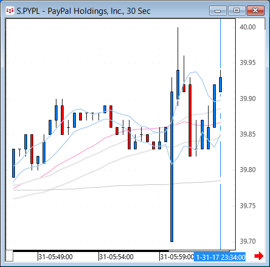Minimize the S.PYPL chart window
Image resolution: width=270 pixels, height=267 pixels.
click(x=218, y=11)
